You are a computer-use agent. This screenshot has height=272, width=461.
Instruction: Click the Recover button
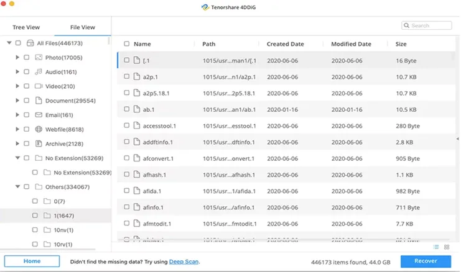tap(426, 261)
